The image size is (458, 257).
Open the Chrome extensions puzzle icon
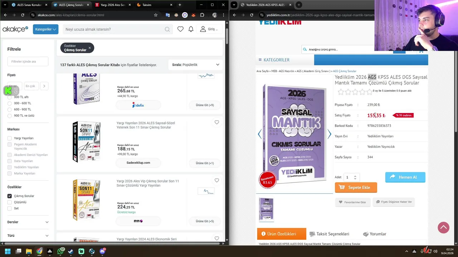coord(202,15)
